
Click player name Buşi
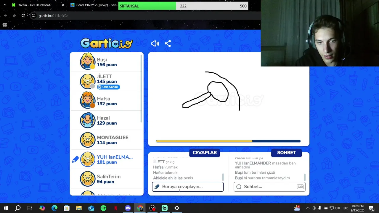click(102, 59)
